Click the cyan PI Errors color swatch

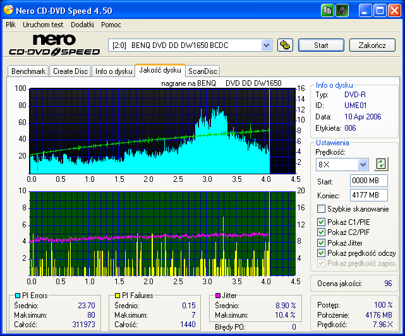click(x=18, y=296)
